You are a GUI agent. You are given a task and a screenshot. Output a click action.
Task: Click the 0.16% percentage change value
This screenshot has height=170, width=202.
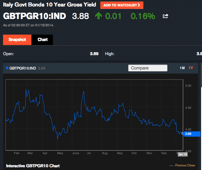click(x=143, y=16)
